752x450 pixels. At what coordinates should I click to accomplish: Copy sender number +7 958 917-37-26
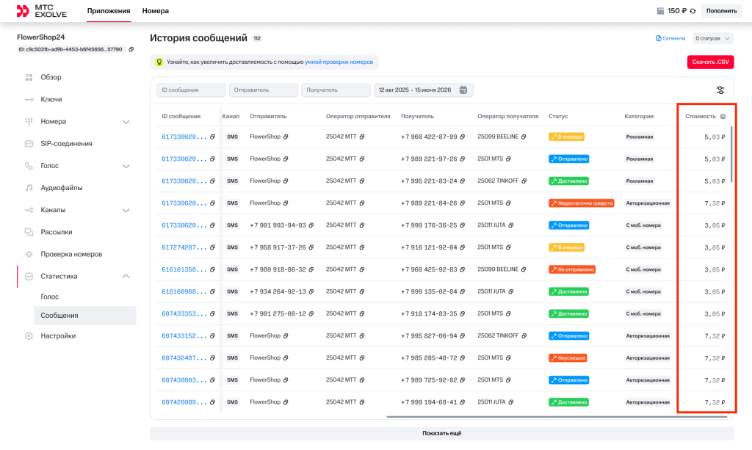click(x=311, y=247)
